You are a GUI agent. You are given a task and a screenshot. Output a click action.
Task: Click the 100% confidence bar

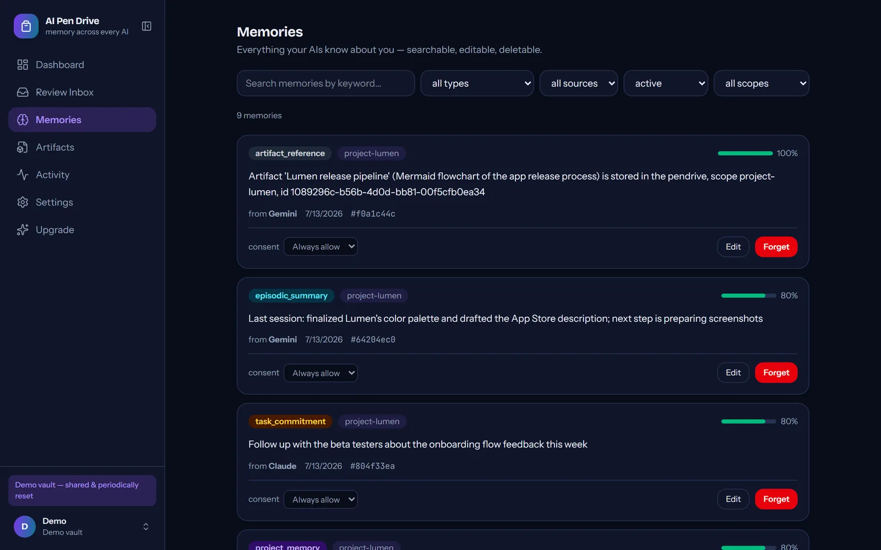[x=746, y=153]
